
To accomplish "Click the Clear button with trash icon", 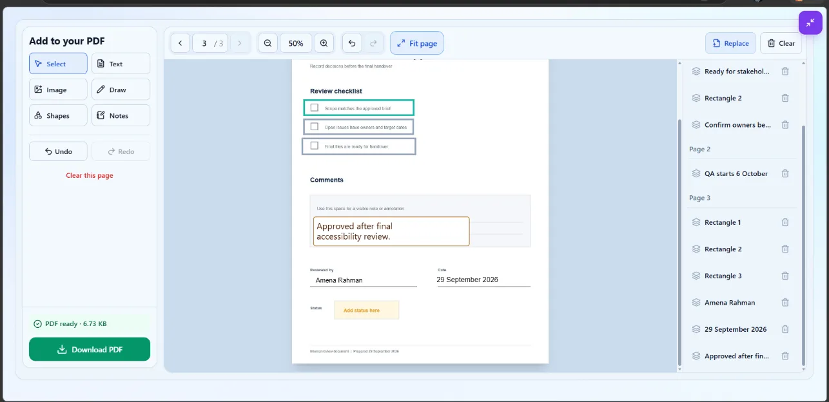I will coord(781,43).
